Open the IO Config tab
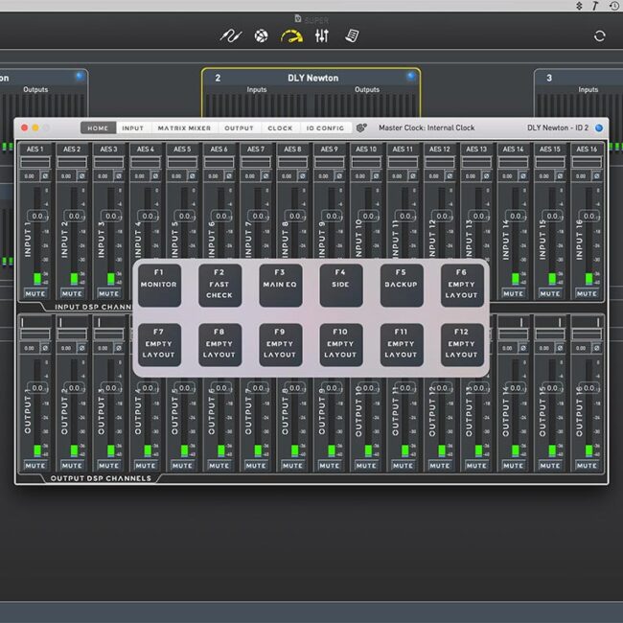Screen dimensions: 623x623 pos(325,127)
